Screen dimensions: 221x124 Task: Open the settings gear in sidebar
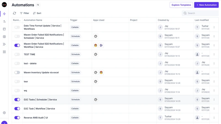(4, 113)
